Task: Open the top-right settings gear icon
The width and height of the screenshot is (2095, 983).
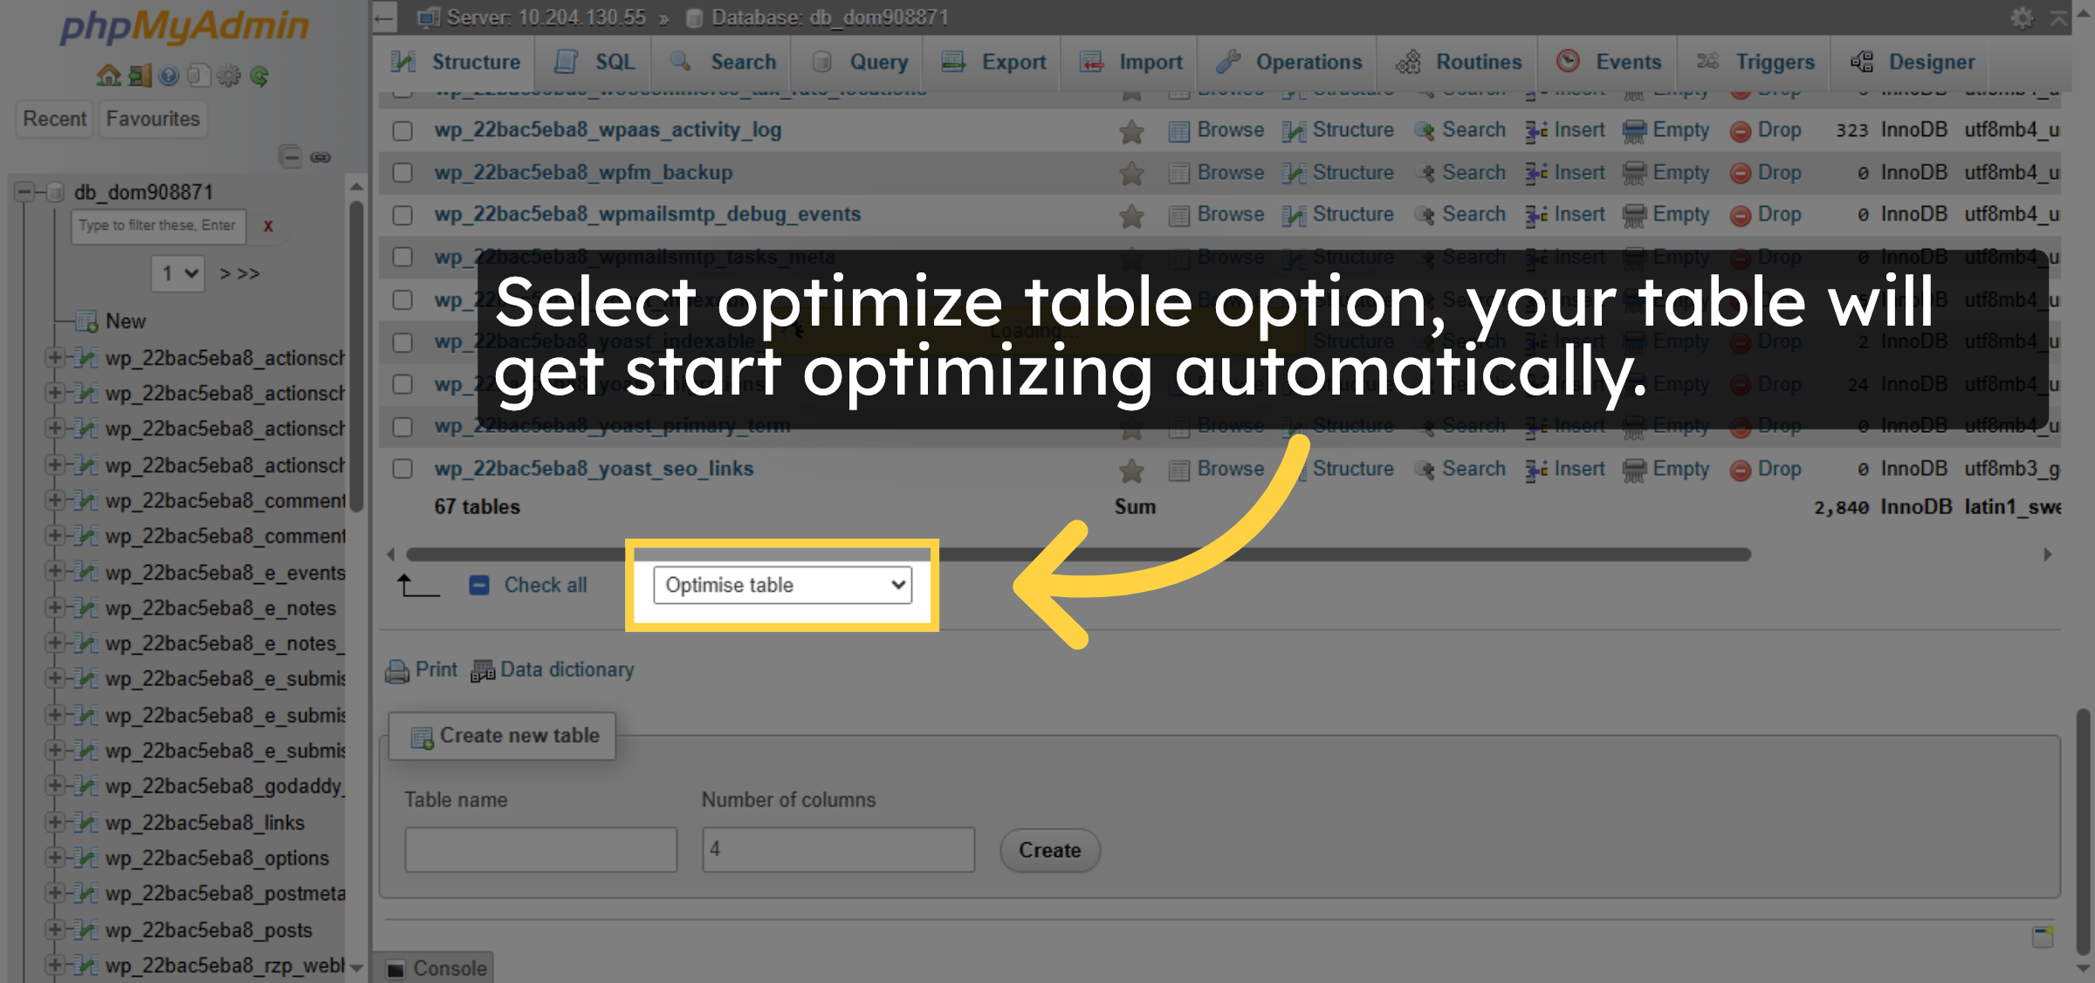Action: [x=2023, y=17]
